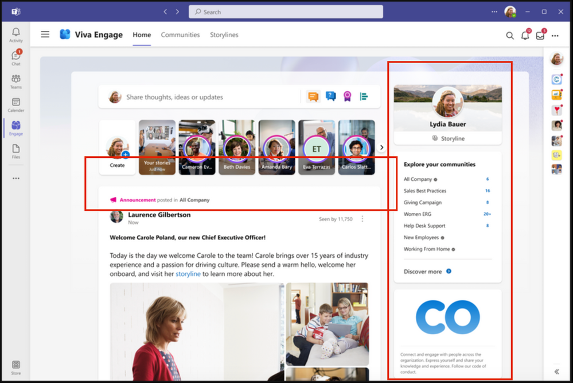The image size is (573, 383).
Task: Open Teams in the left sidebar
Action: (x=15, y=82)
